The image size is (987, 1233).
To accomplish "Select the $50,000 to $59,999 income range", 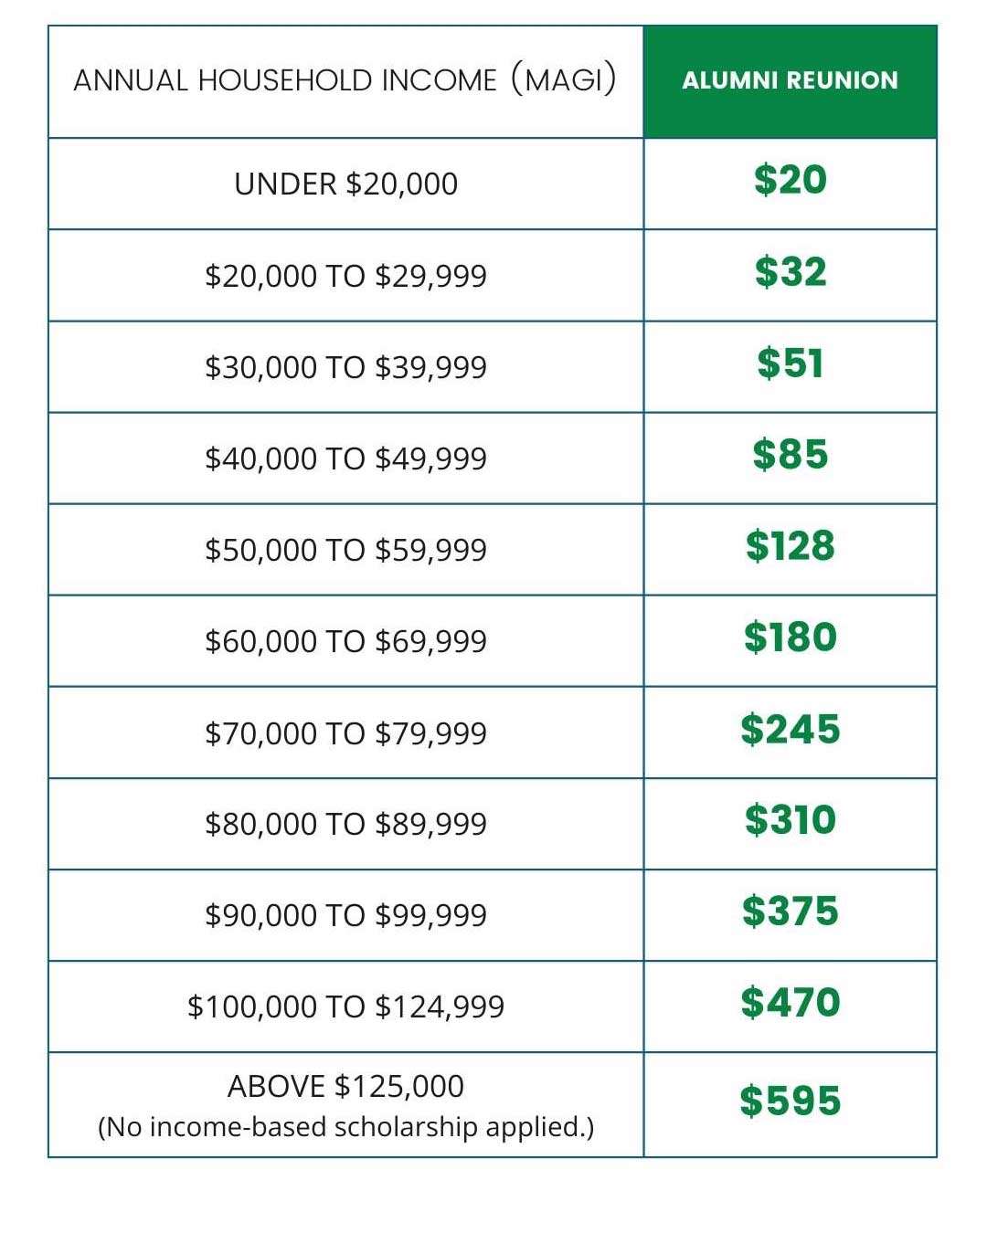I will [x=345, y=550].
